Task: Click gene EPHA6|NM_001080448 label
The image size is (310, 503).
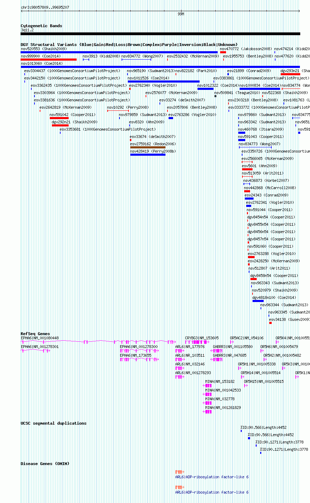Action: [x=40, y=338]
